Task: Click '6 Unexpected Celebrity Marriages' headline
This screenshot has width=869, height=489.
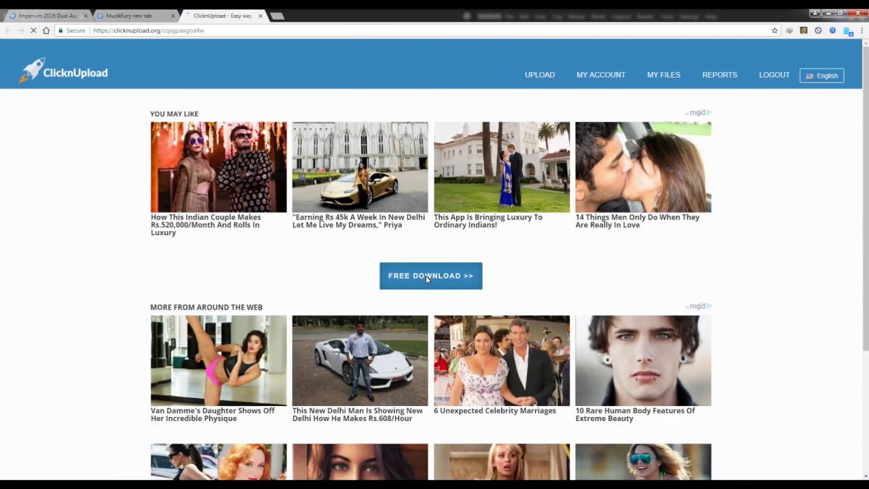Action: coord(495,411)
